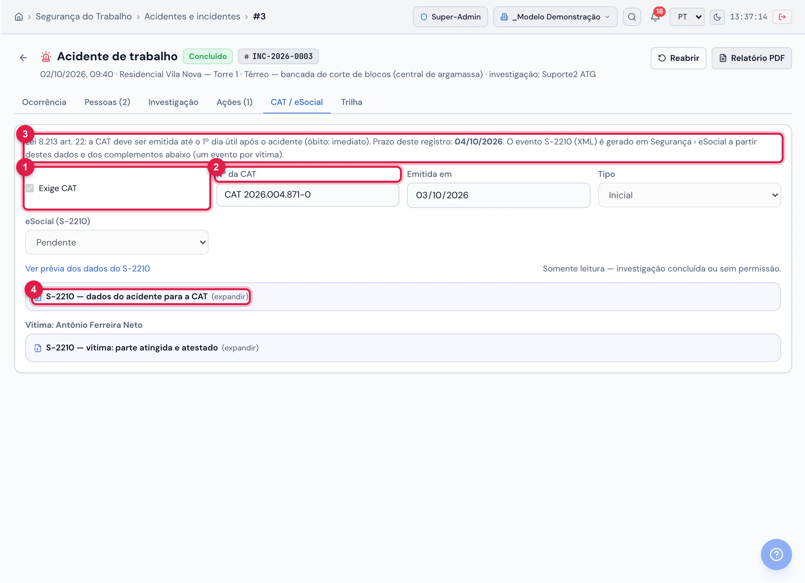Screen dimensions: 805x583
Task: Go to Acidentes e incidentes breadcrumb
Action: pos(192,16)
